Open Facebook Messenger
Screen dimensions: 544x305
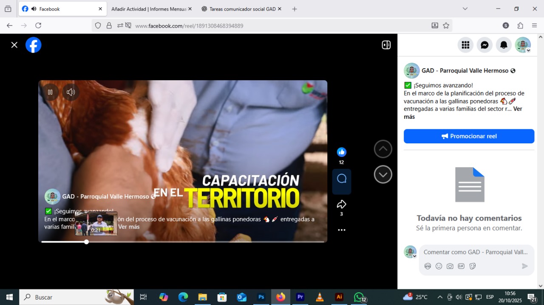click(x=484, y=45)
